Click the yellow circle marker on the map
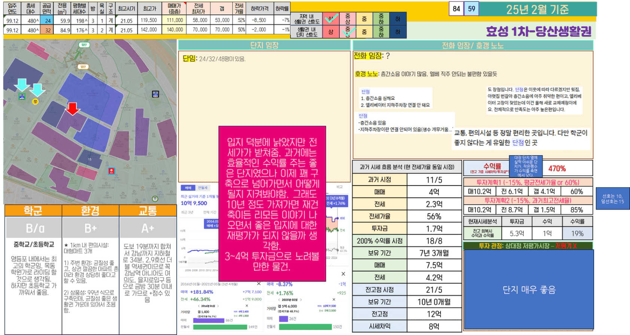The image size is (630, 335). coord(35,101)
